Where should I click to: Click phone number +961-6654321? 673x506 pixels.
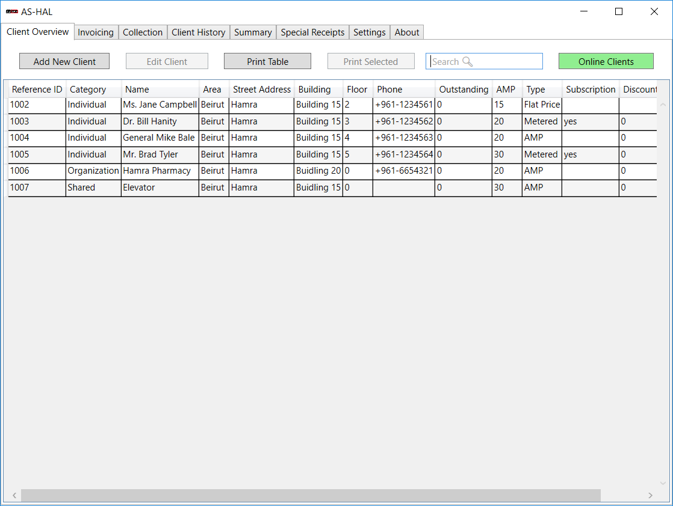click(404, 171)
